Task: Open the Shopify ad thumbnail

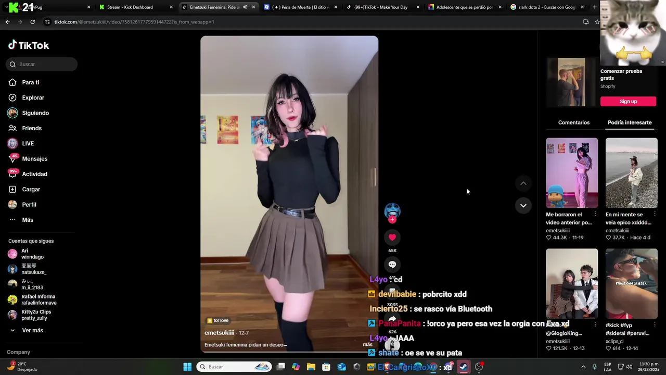Action: pyautogui.click(x=571, y=82)
